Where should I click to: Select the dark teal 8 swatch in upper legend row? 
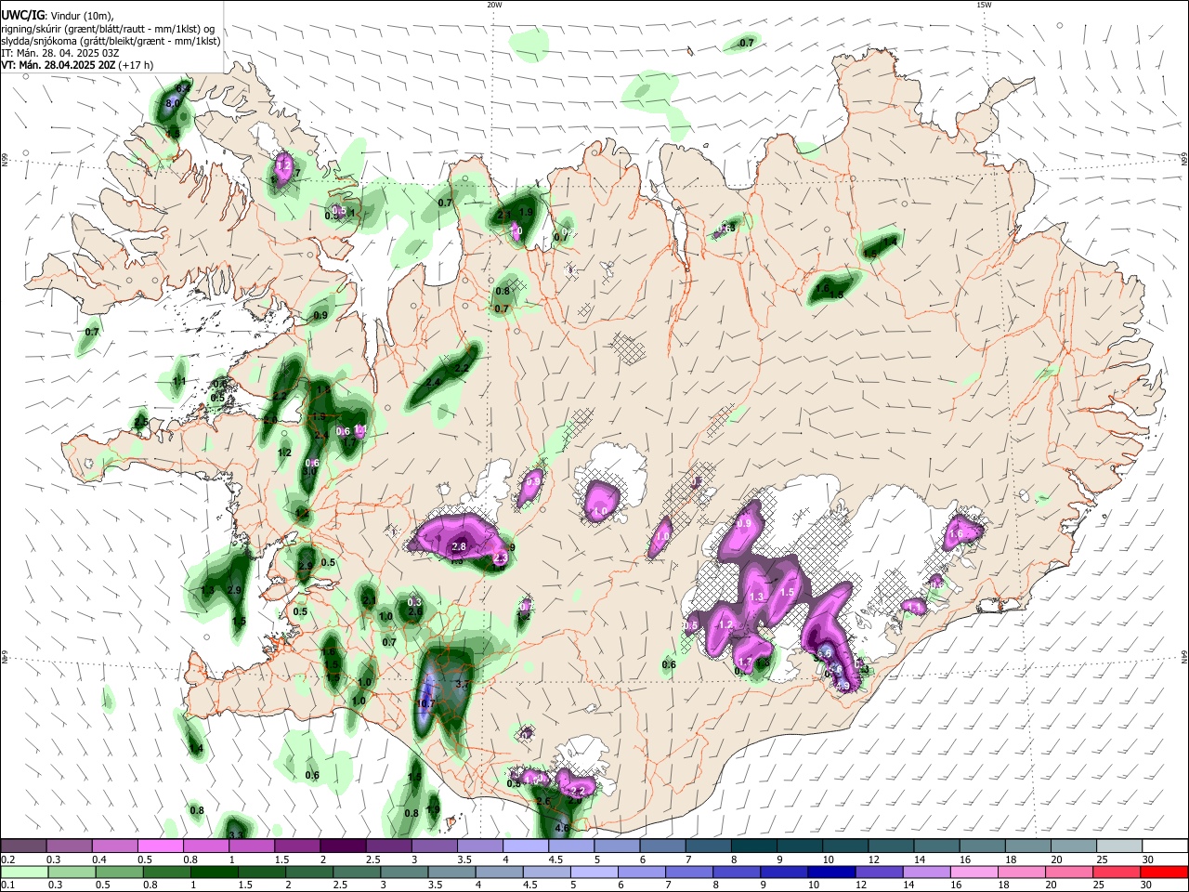[x=753, y=846]
